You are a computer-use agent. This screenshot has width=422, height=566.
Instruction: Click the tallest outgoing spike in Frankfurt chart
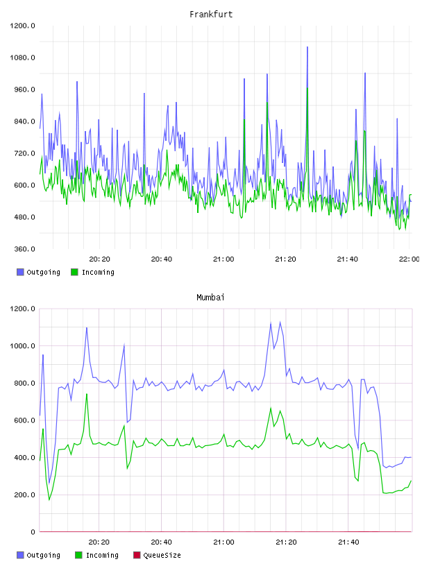[x=307, y=47]
